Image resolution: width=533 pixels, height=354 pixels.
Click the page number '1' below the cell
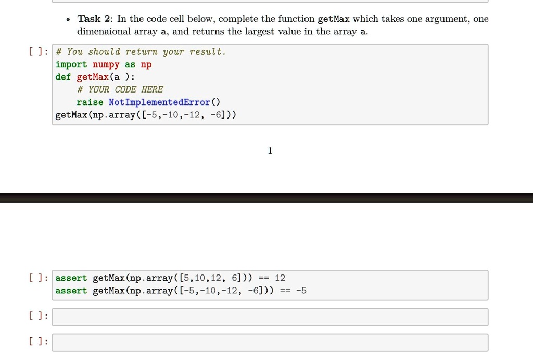click(x=270, y=151)
